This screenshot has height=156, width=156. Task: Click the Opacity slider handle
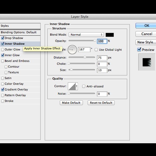[x=95, y=40]
